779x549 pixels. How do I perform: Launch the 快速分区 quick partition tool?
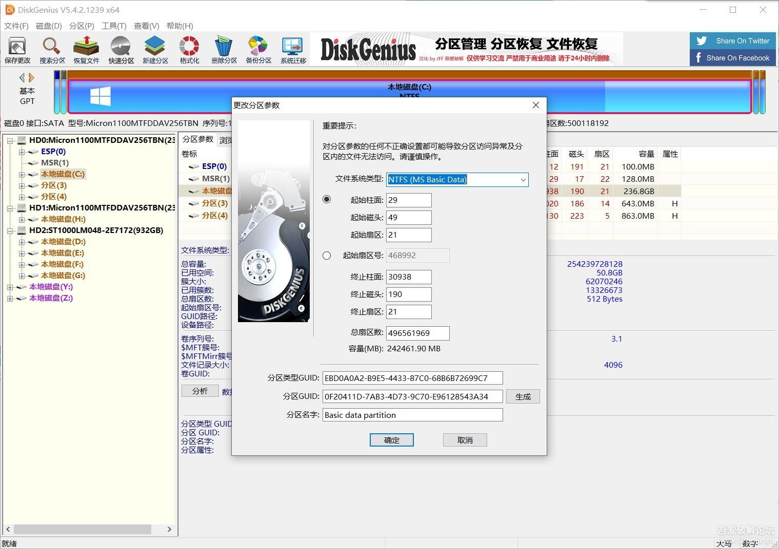coord(121,50)
